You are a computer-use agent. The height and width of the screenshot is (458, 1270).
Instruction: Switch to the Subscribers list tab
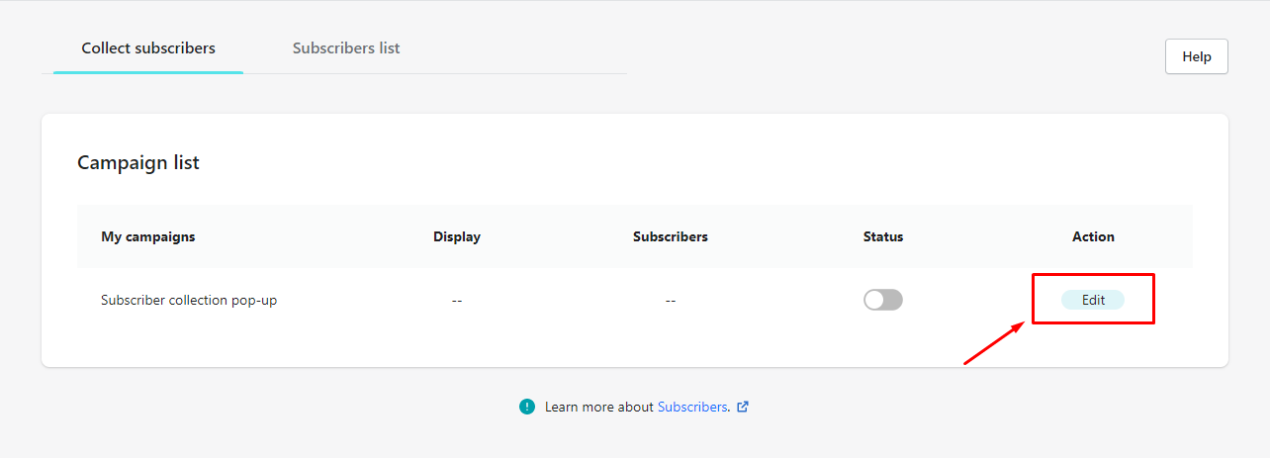pyautogui.click(x=346, y=47)
